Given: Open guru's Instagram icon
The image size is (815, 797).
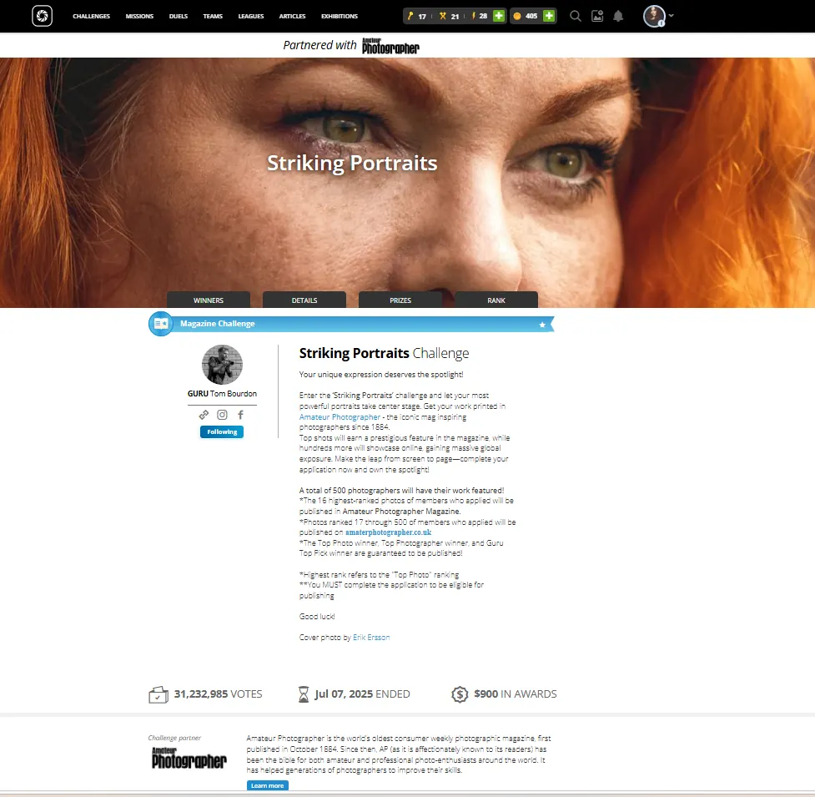Looking at the screenshot, I should [222, 415].
